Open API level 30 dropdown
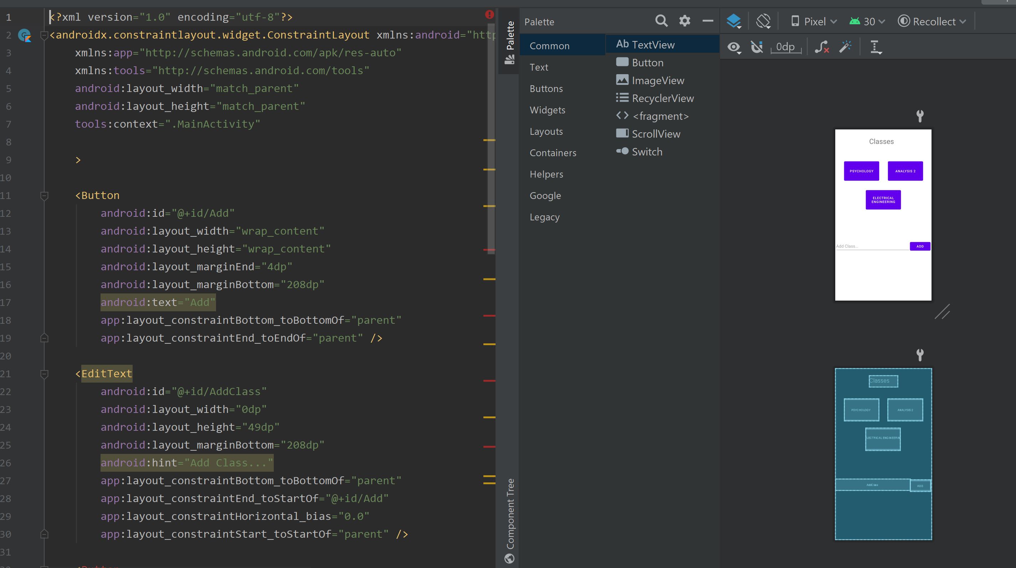Screen dimensions: 1016x568 pos(867,21)
